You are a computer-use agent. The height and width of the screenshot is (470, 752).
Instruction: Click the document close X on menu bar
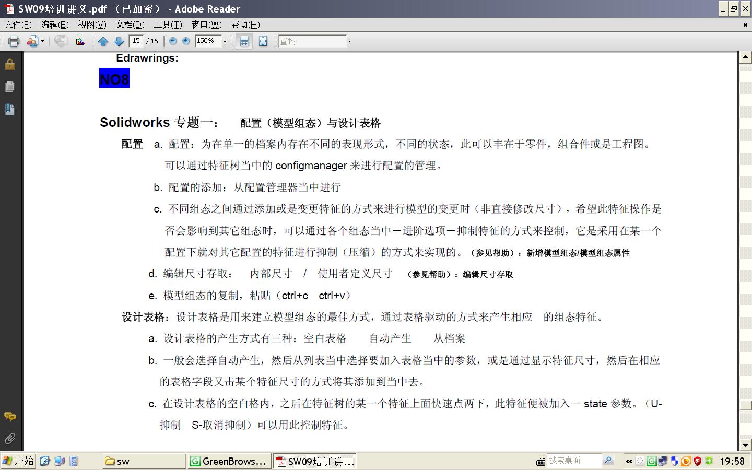click(745, 25)
